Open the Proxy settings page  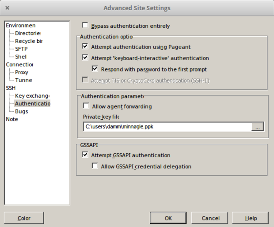[x=22, y=72]
